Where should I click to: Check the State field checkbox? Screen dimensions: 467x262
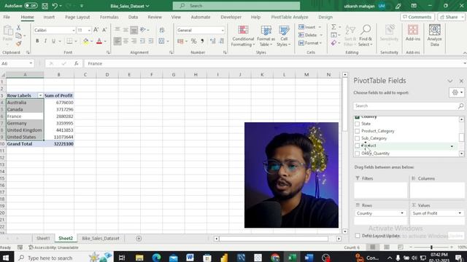(357, 124)
